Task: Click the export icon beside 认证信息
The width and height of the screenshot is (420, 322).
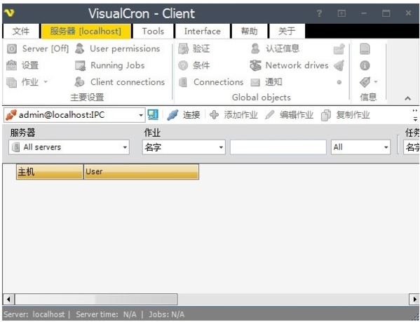Action: coord(339,48)
